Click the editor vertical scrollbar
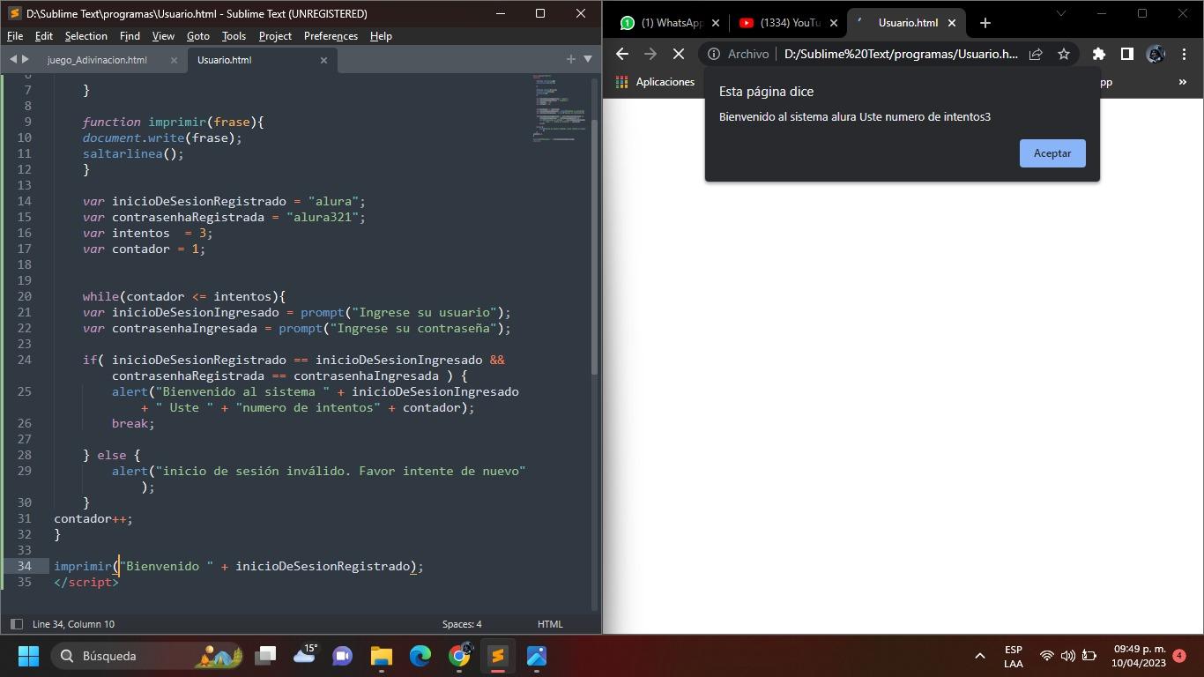The image size is (1204, 677). coord(595,247)
